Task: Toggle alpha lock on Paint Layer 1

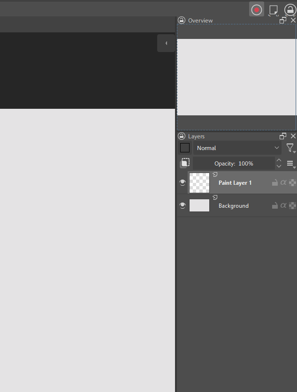Action: click(x=292, y=183)
